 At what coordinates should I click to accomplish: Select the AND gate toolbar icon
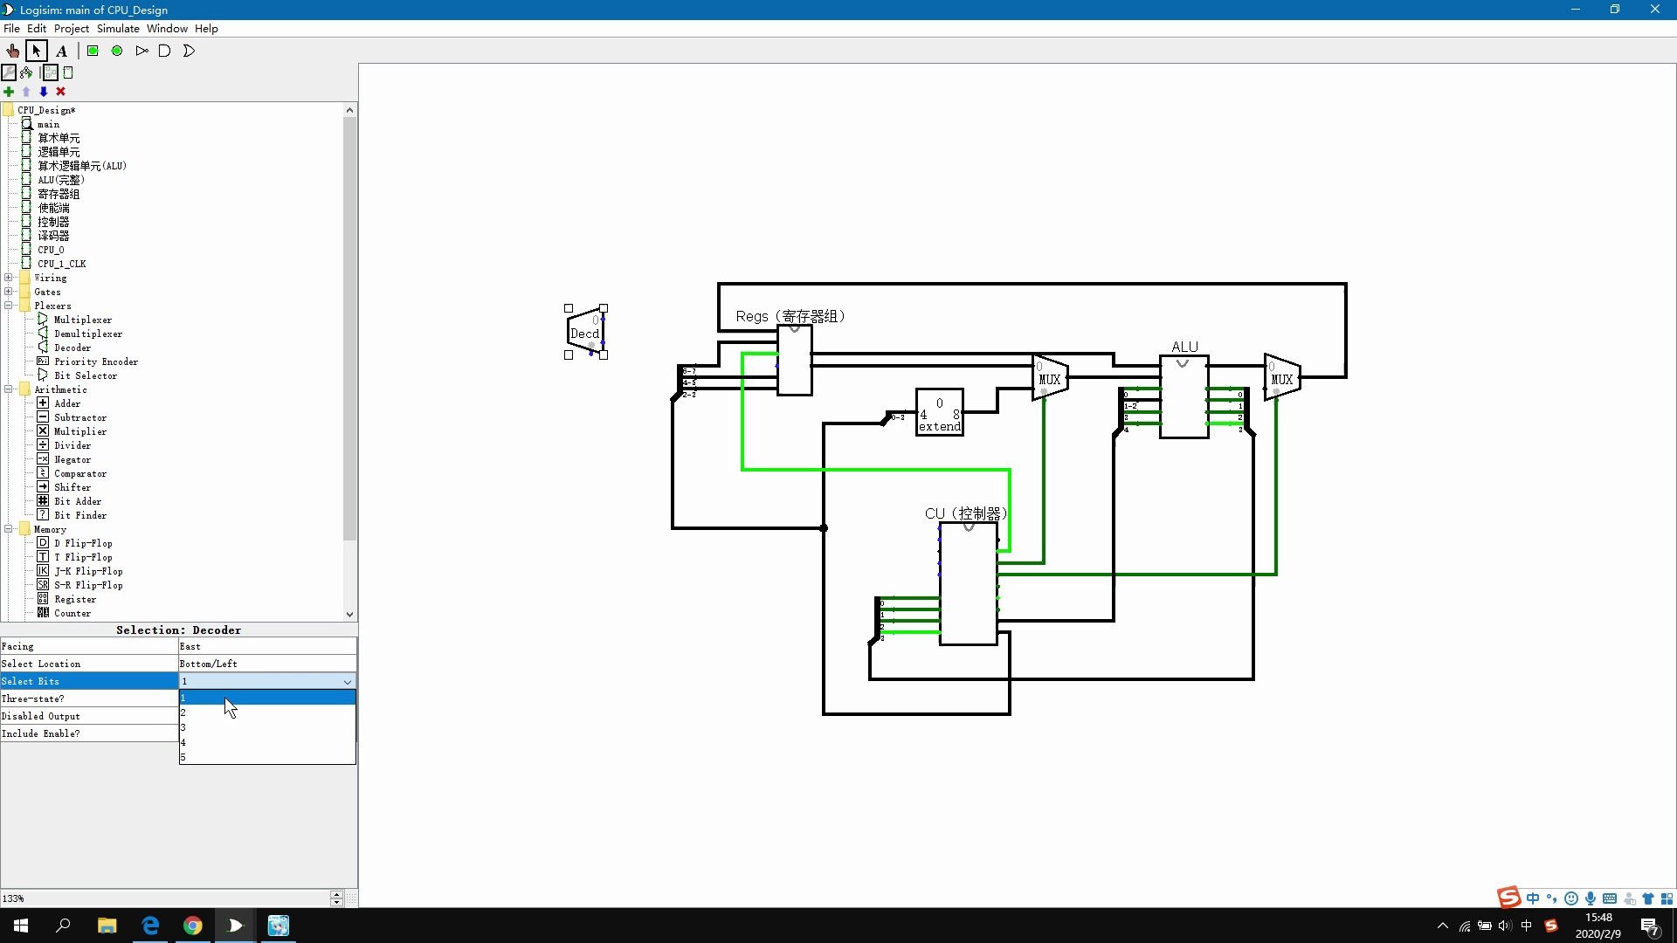[x=164, y=51]
